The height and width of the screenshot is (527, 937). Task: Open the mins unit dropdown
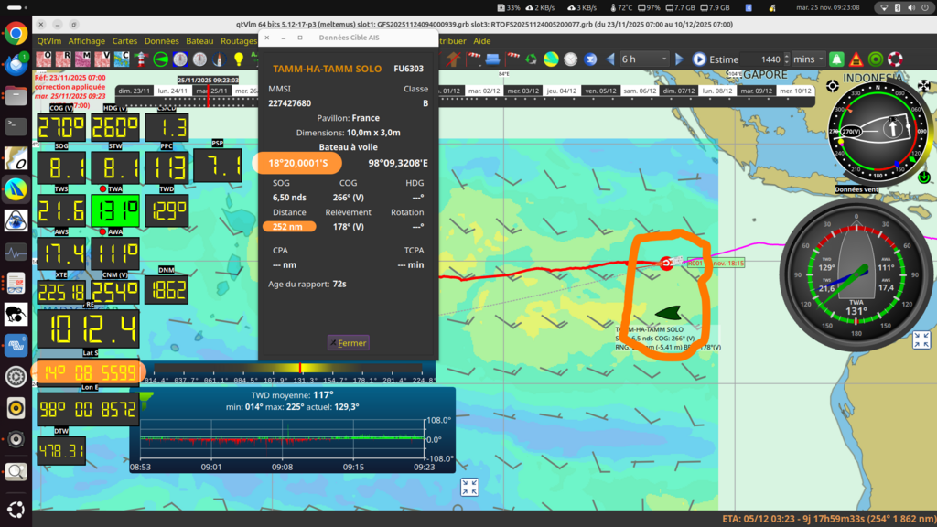coord(807,59)
